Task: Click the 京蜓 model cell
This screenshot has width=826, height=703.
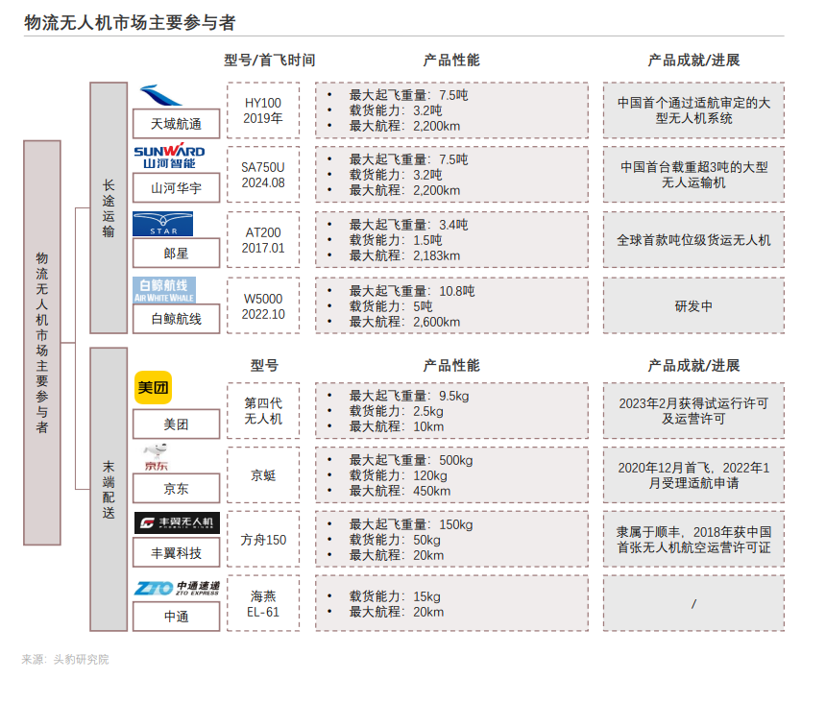Action: 263,475
